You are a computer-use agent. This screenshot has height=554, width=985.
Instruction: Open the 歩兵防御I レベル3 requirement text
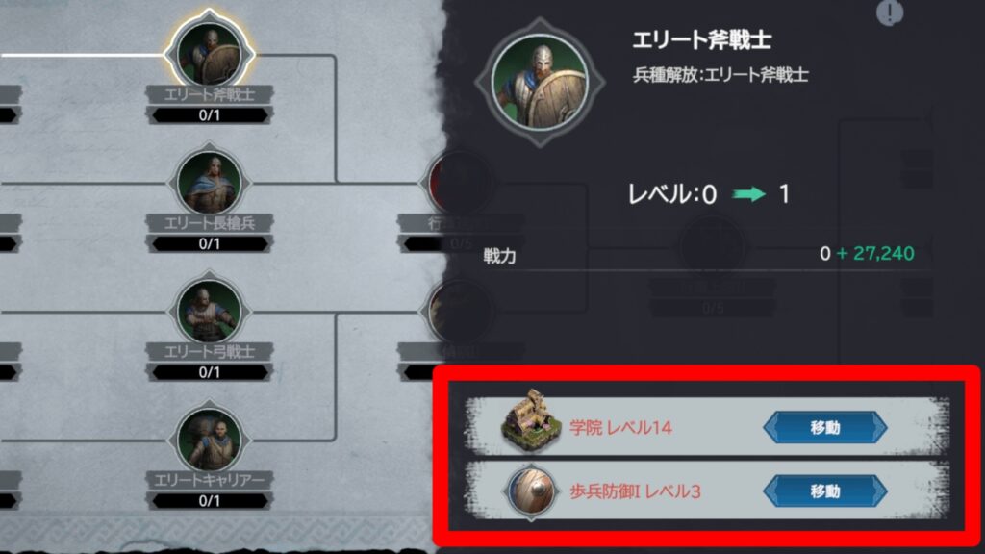click(635, 491)
